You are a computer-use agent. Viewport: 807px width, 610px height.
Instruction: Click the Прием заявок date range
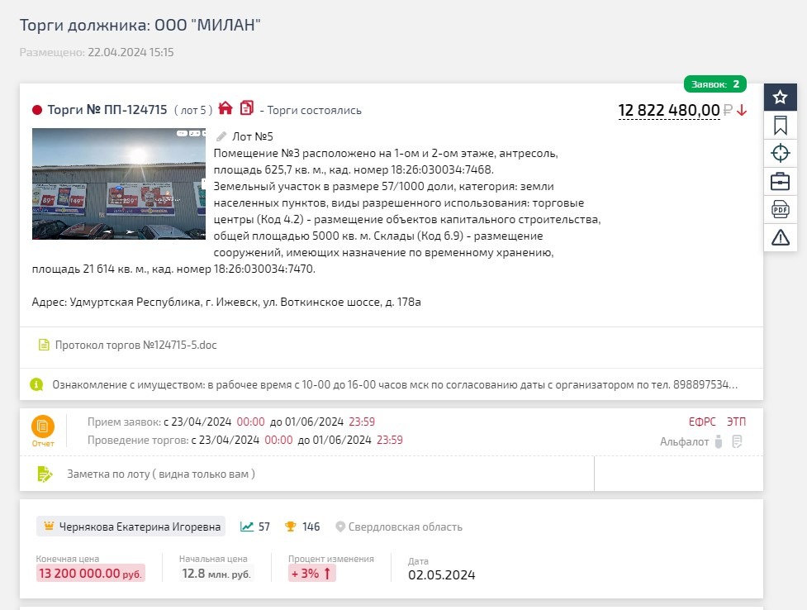(231, 422)
